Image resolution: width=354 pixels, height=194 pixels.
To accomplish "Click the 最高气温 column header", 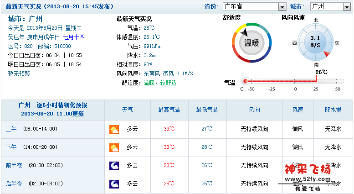I will [x=169, y=110].
